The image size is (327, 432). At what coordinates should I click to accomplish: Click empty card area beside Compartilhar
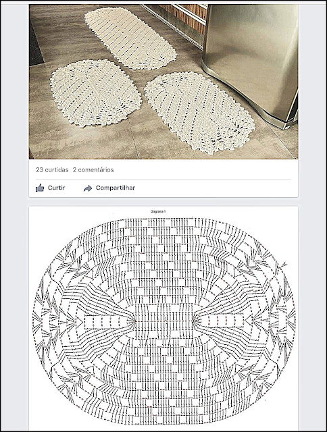[x=215, y=188]
